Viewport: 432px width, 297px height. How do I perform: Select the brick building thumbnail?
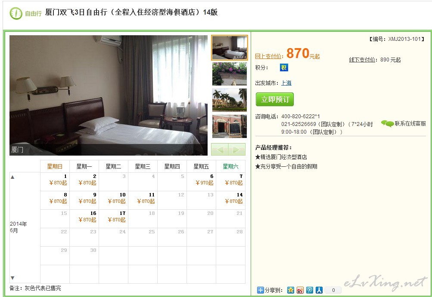[x=230, y=126]
